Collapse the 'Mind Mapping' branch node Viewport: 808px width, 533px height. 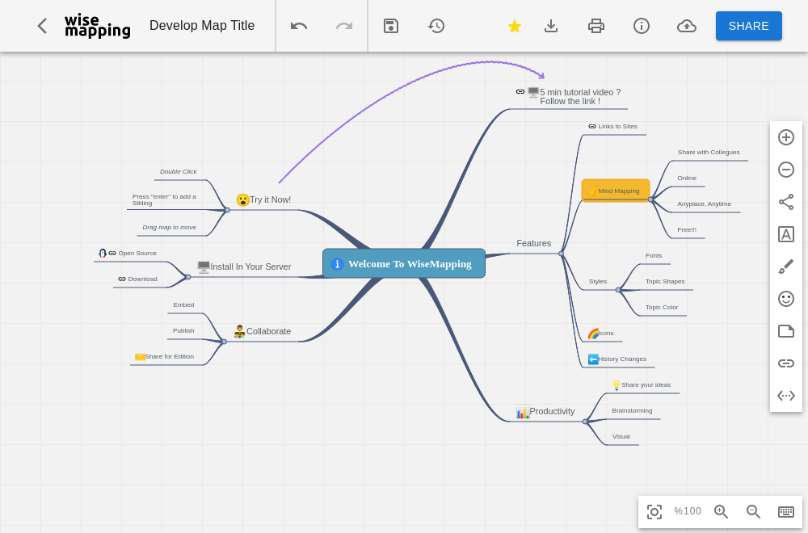[650, 199]
